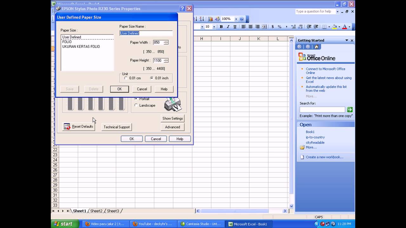The image size is (406, 228).
Task: Open Create a new workbook link
Action: click(324, 157)
